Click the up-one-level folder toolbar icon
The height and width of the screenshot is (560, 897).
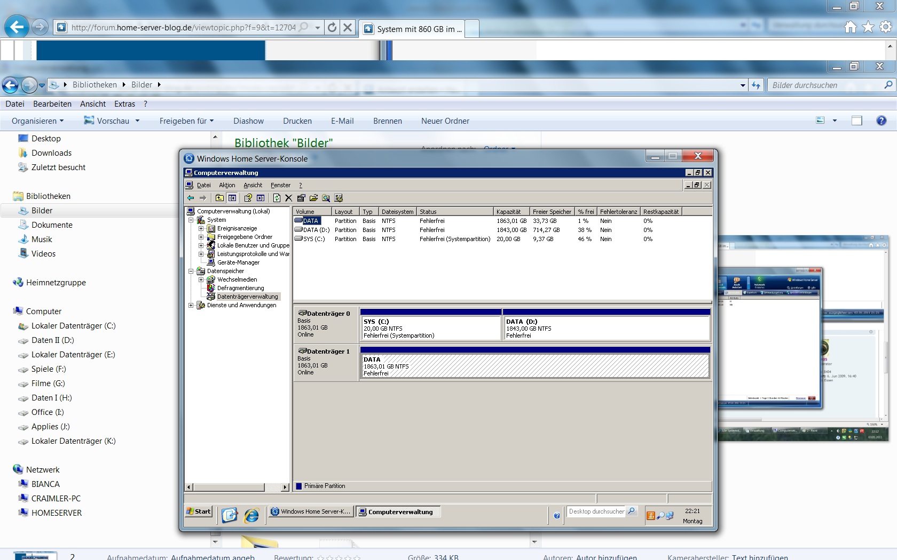(x=219, y=198)
